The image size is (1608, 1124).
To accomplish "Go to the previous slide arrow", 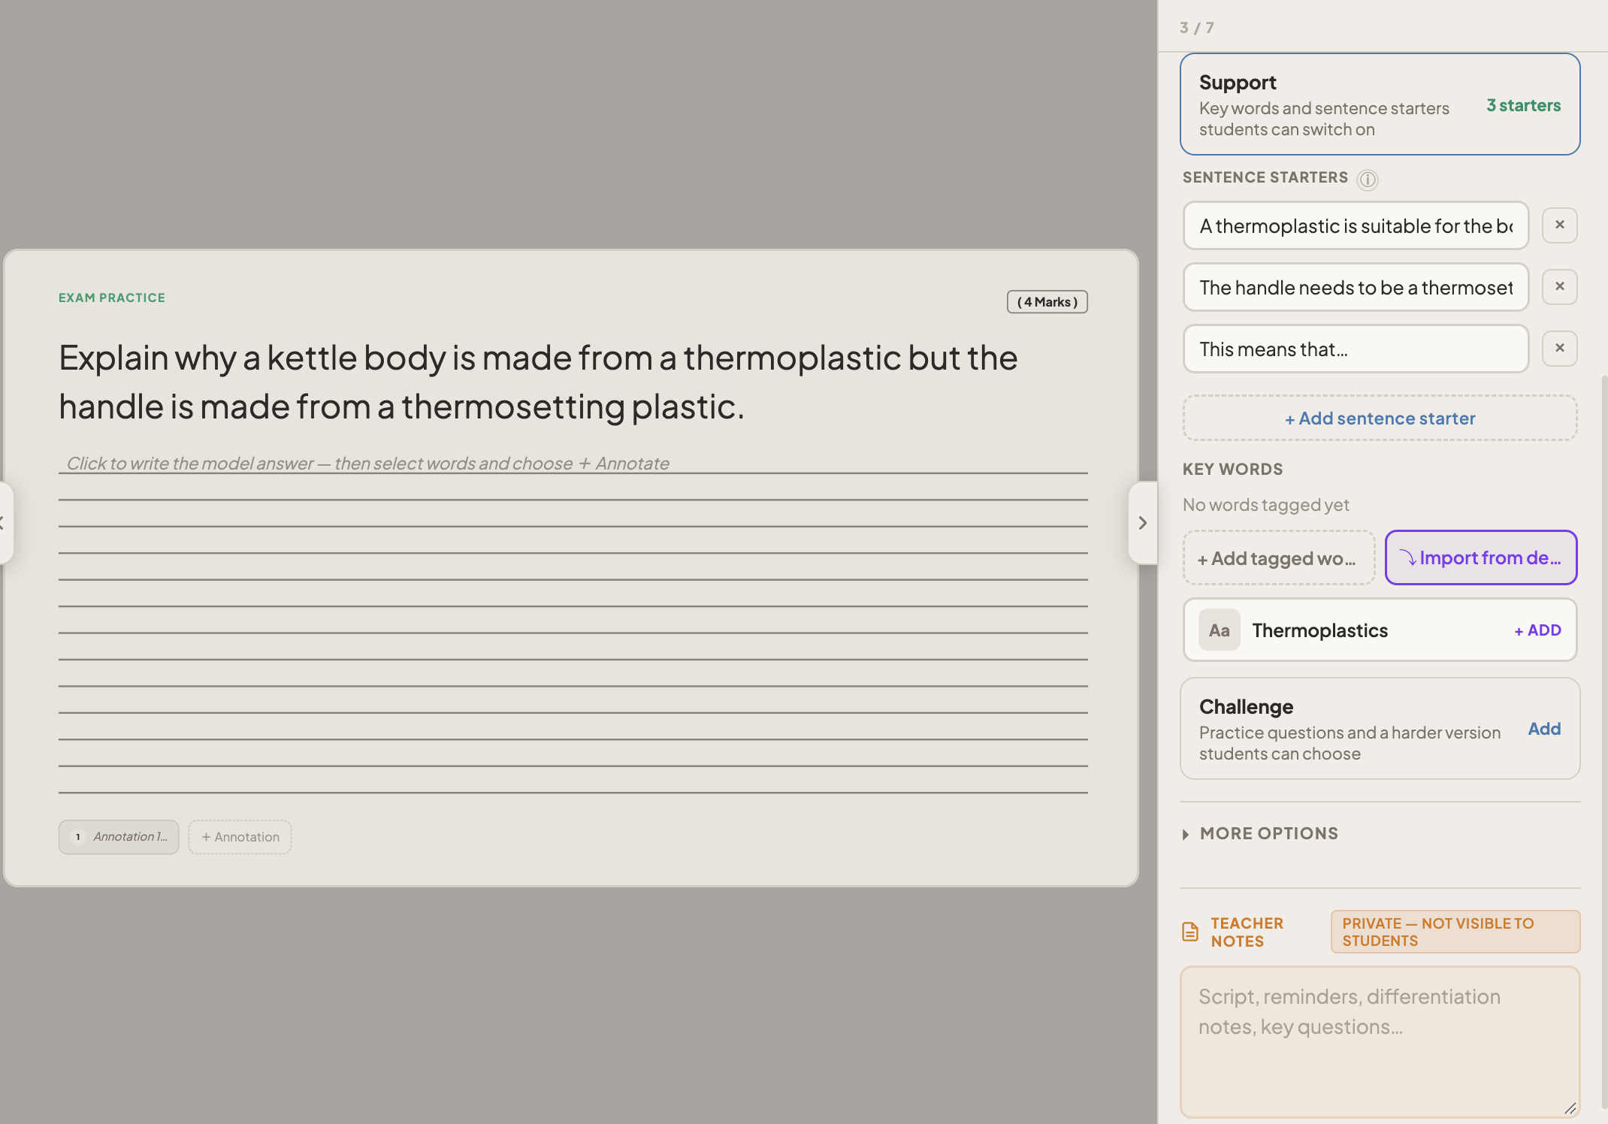I will 4,522.
